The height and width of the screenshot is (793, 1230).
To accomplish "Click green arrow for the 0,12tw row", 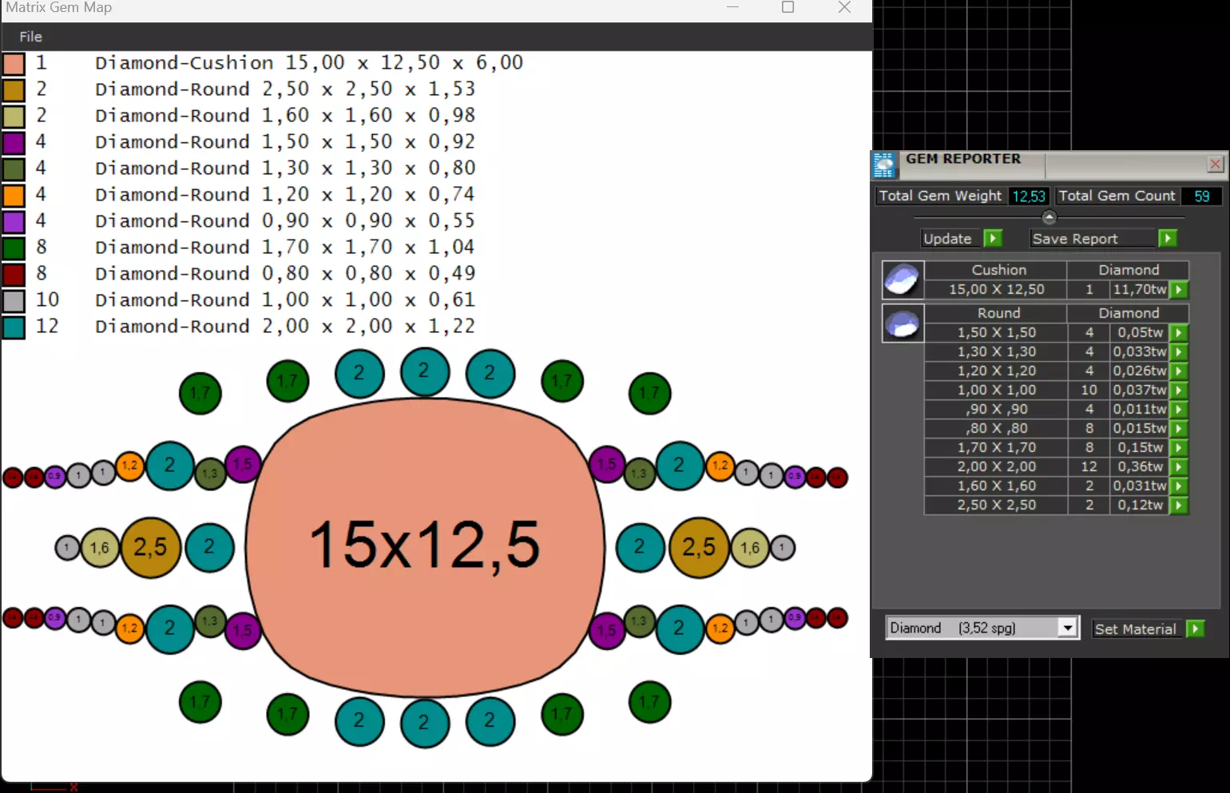I will 1179,506.
